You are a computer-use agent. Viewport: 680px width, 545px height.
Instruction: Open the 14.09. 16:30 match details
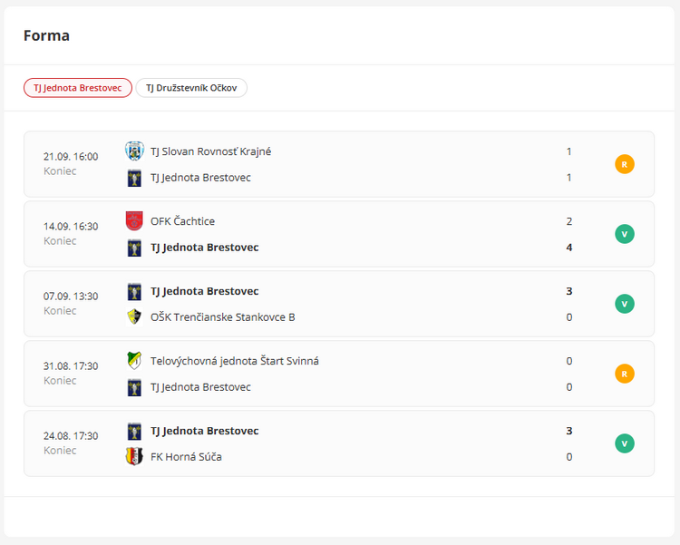click(71, 227)
